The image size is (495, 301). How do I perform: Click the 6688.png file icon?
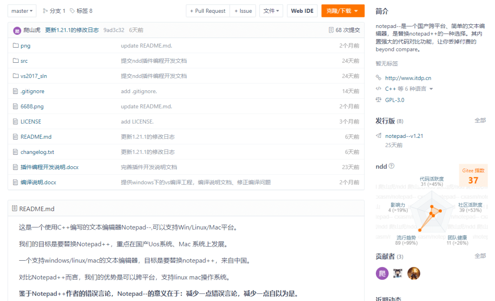coord(16,106)
